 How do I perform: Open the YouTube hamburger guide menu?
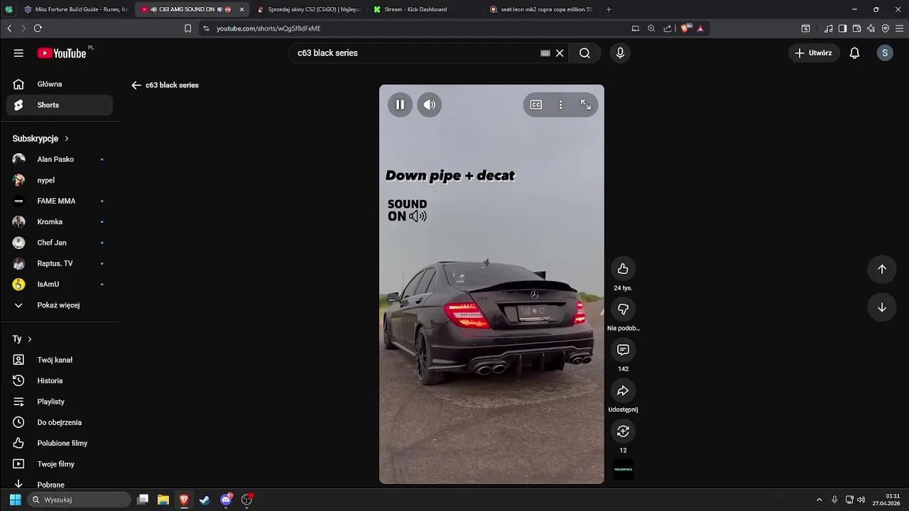[x=18, y=53]
